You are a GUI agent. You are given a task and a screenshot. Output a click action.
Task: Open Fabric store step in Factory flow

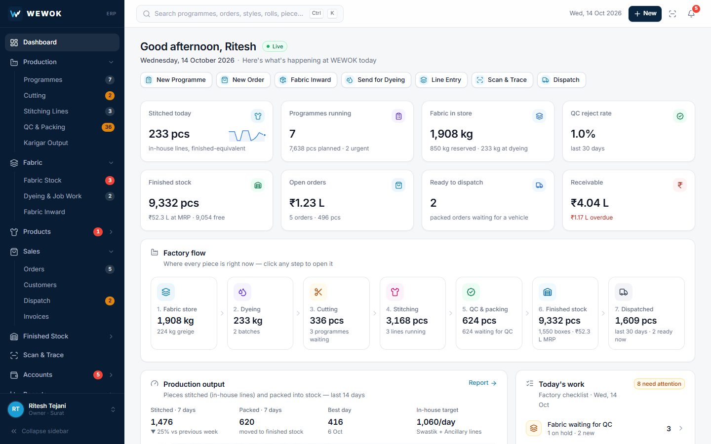[184, 313]
